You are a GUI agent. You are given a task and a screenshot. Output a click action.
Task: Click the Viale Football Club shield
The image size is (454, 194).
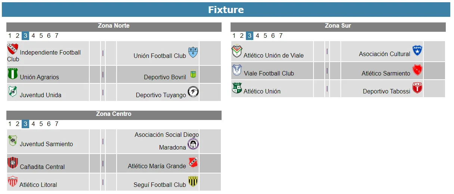click(x=237, y=70)
